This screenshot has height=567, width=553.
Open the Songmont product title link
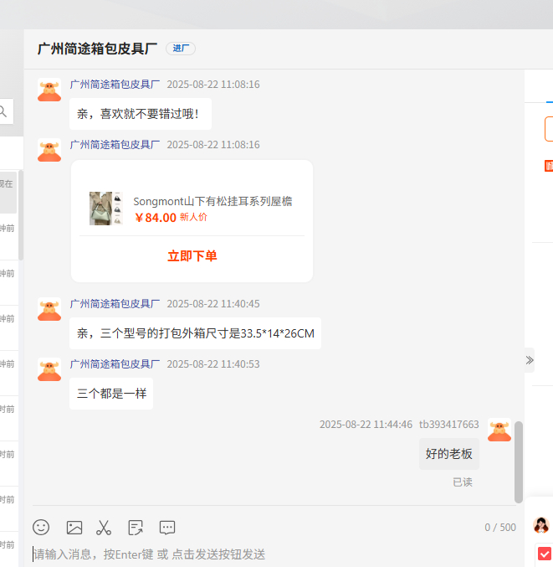tap(212, 202)
